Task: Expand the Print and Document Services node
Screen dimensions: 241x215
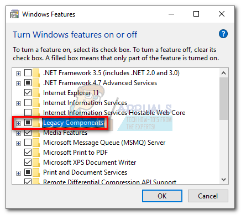Action: [18, 173]
